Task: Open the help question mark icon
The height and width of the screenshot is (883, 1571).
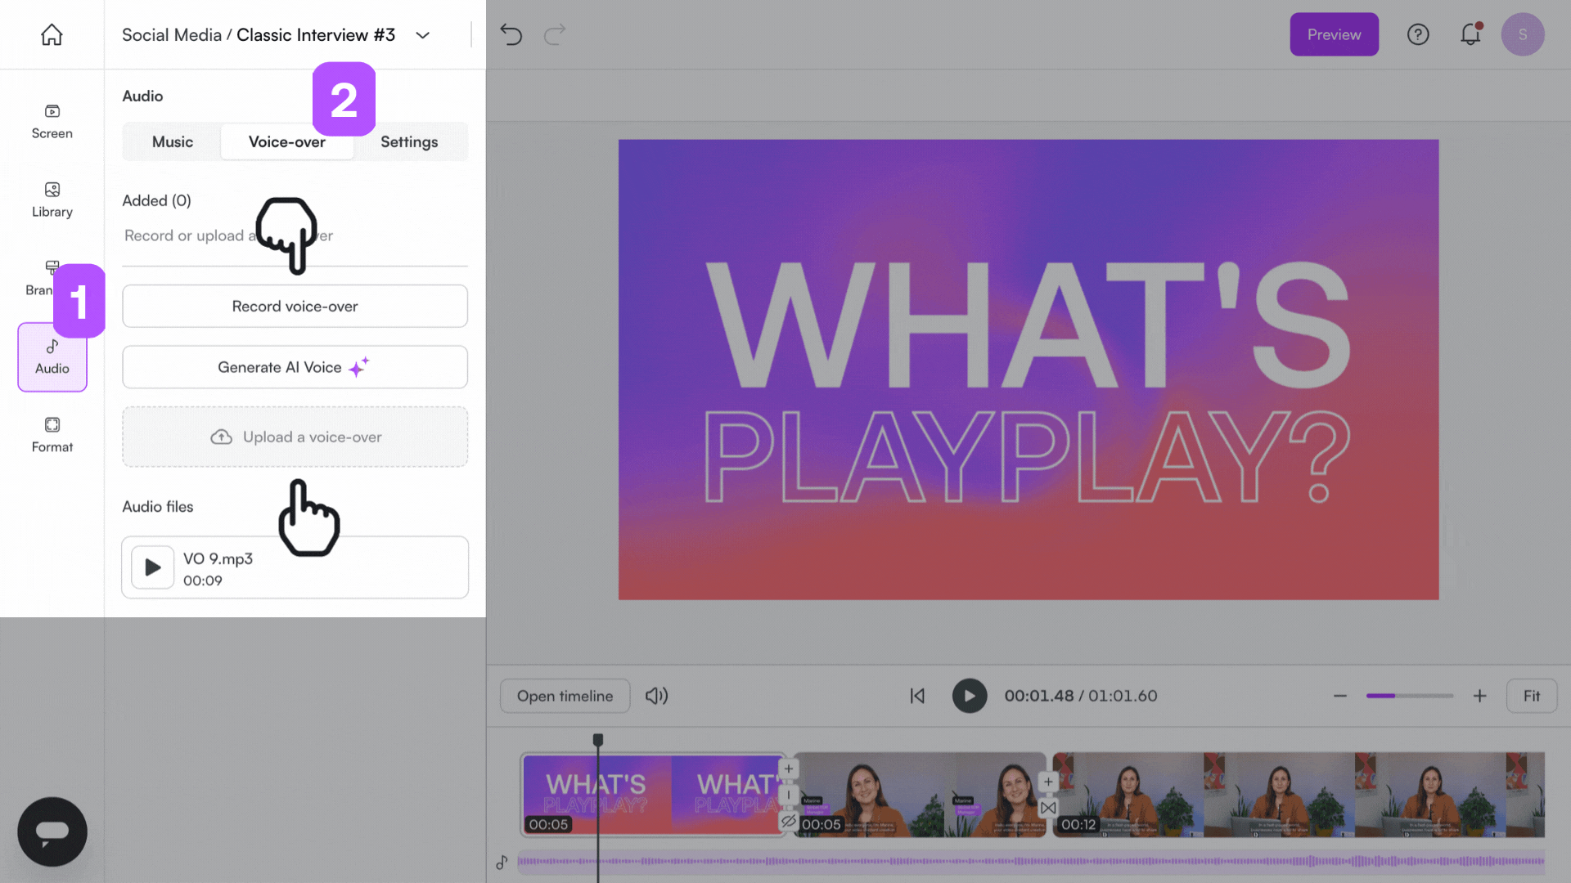Action: tap(1418, 34)
